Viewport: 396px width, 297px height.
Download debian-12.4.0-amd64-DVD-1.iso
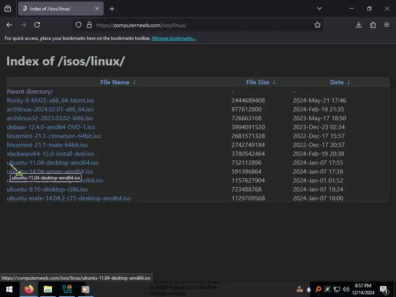point(51,127)
